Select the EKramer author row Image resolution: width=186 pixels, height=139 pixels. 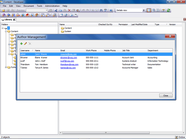click(x=96, y=58)
